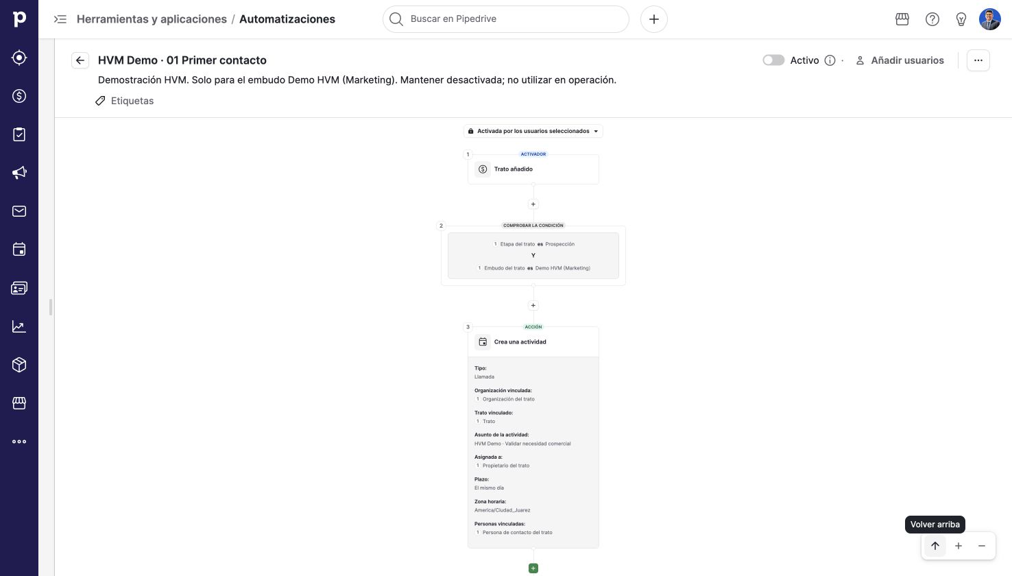This screenshot has width=1012, height=576.
Task: Add step after the condition block
Action: [x=533, y=306]
